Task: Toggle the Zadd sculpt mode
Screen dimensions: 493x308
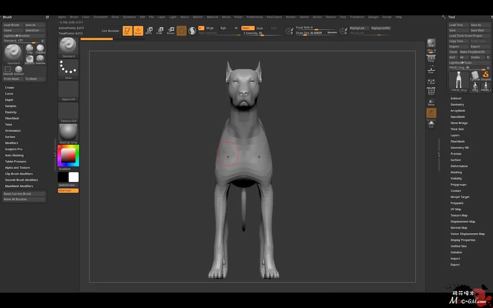Action: click(248, 28)
